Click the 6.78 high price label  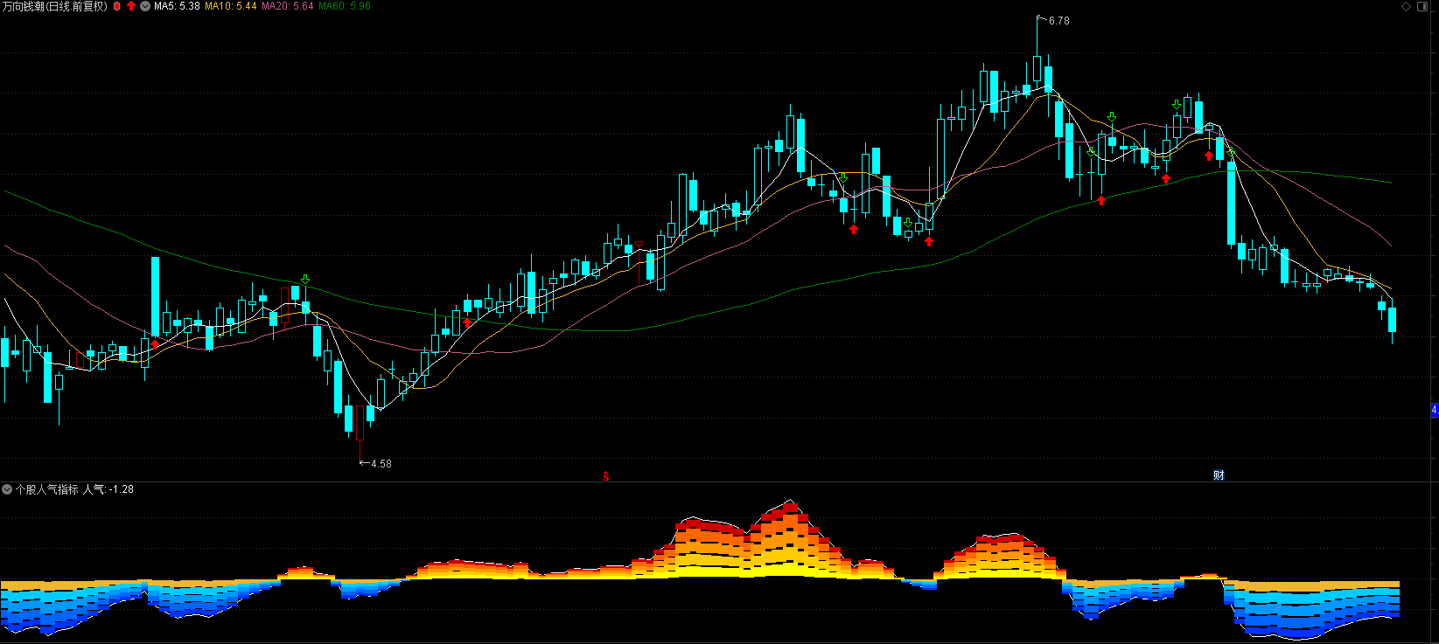[x=1058, y=20]
